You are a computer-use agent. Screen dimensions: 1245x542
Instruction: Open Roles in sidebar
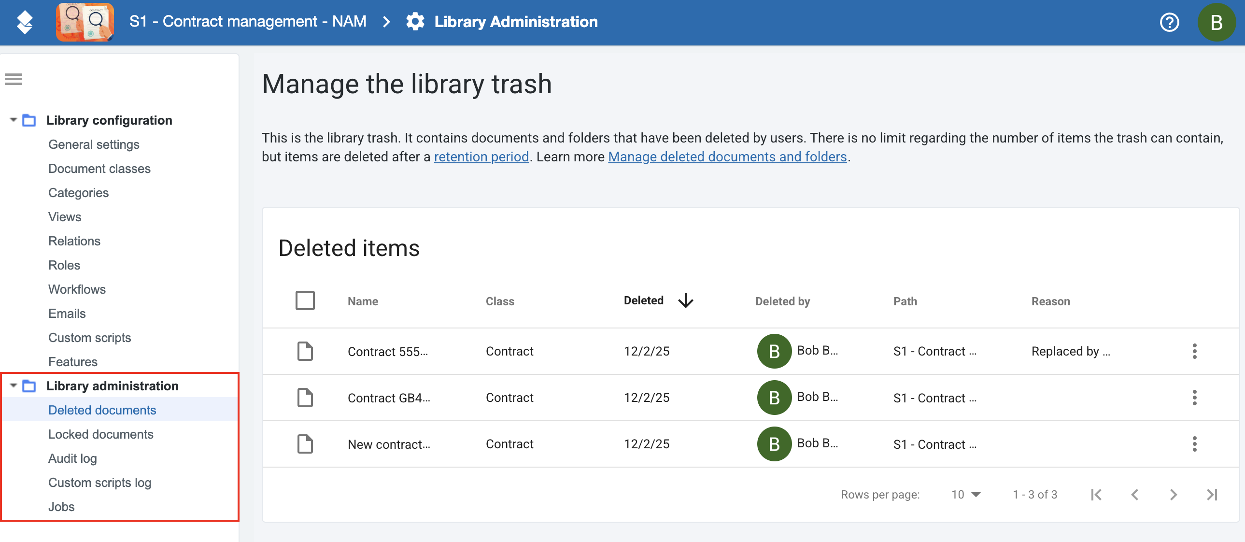pyautogui.click(x=64, y=265)
